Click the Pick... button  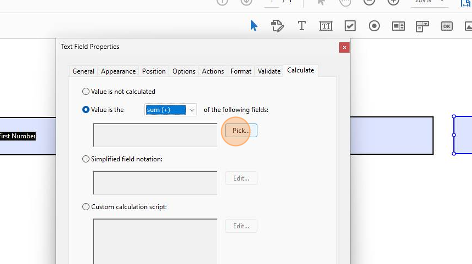pyautogui.click(x=241, y=131)
